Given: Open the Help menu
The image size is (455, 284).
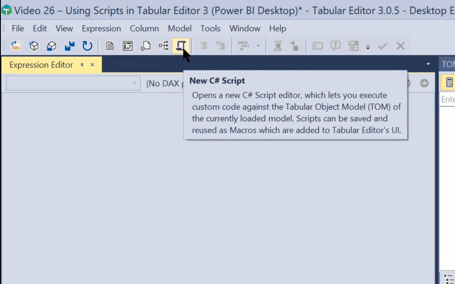Looking at the screenshot, I should [x=278, y=28].
